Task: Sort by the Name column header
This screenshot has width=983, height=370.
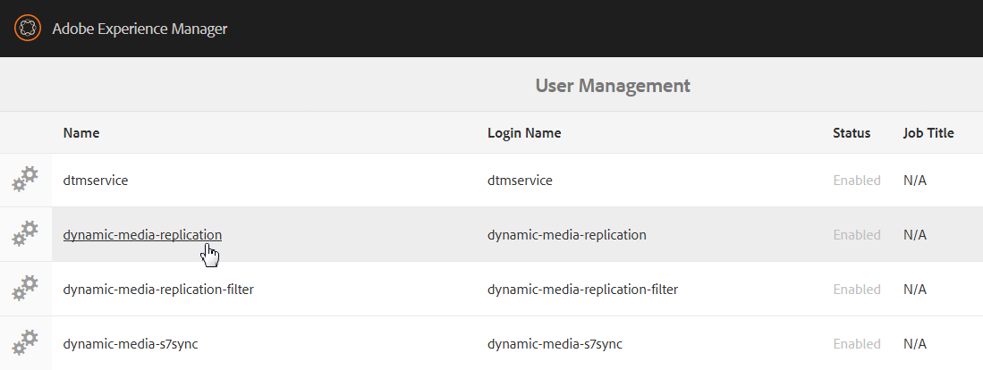Action: [x=81, y=133]
